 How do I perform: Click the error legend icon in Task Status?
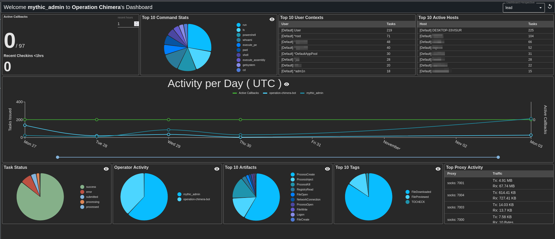82,192
